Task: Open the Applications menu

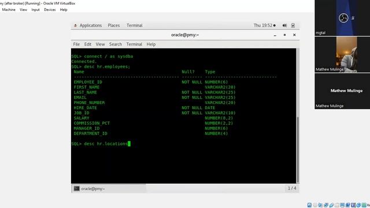Action: pos(91,25)
